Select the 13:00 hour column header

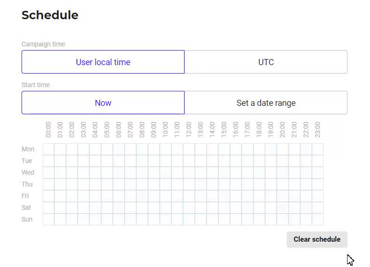click(200, 130)
